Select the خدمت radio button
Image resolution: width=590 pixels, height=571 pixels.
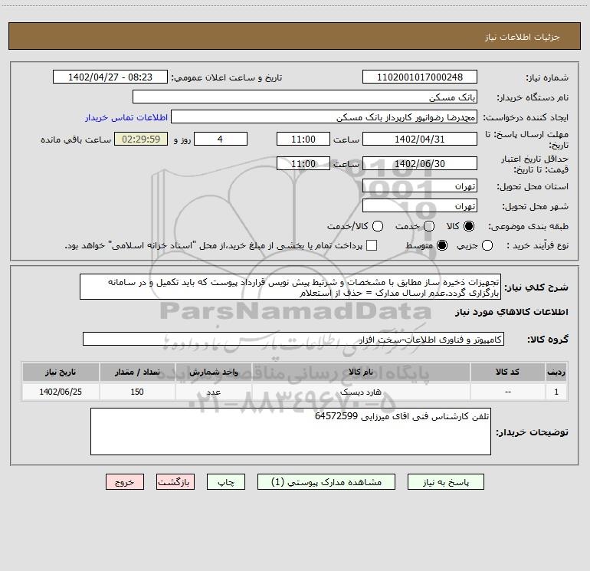click(429, 226)
